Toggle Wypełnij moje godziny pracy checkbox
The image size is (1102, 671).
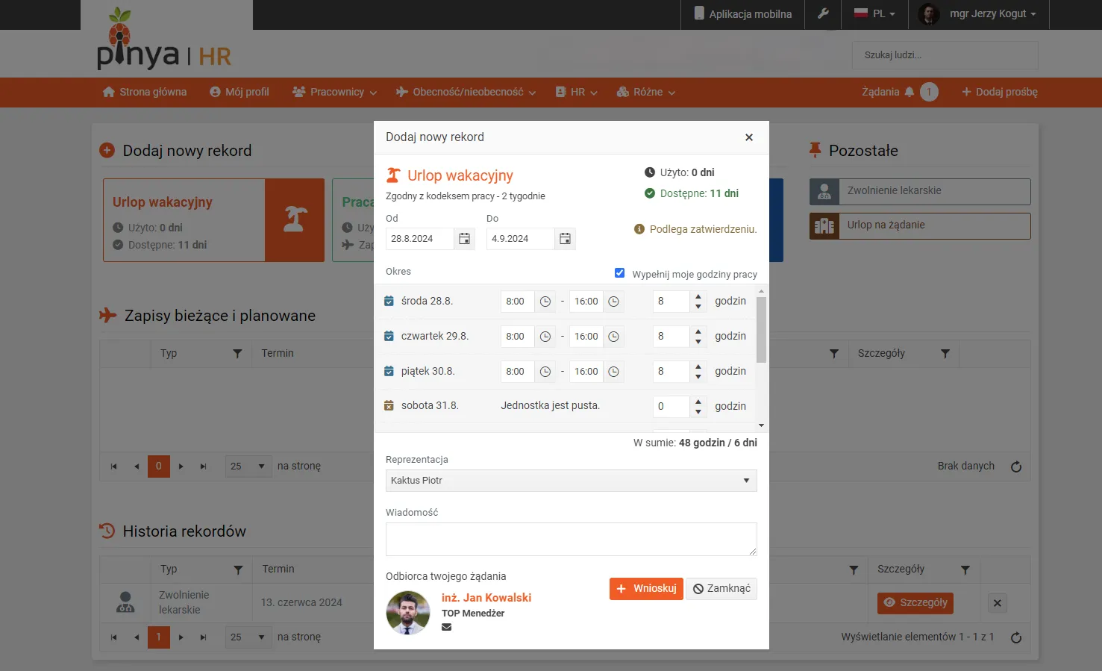tap(619, 273)
